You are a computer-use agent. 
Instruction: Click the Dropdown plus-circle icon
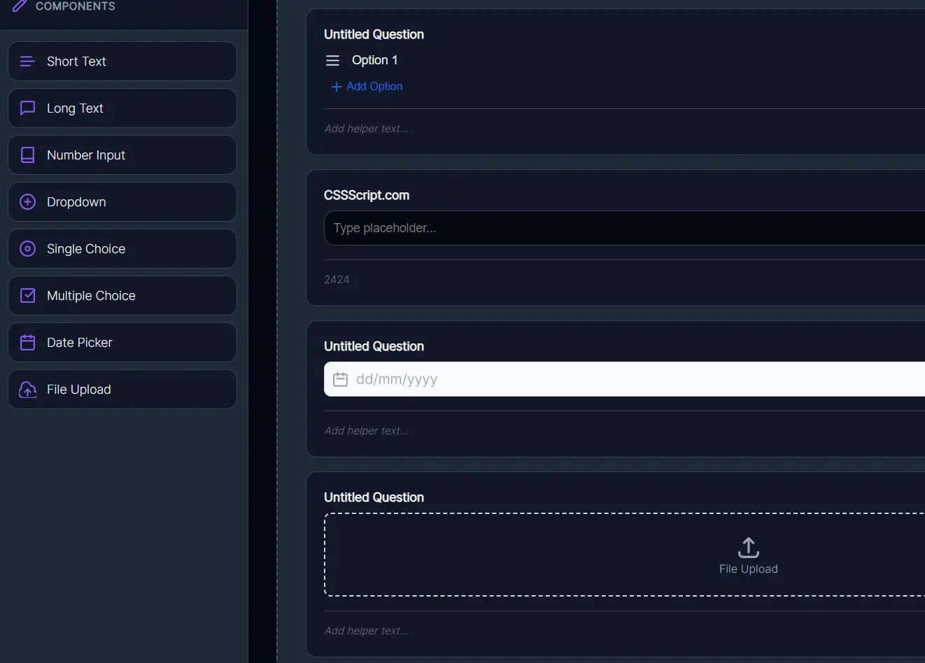27,201
